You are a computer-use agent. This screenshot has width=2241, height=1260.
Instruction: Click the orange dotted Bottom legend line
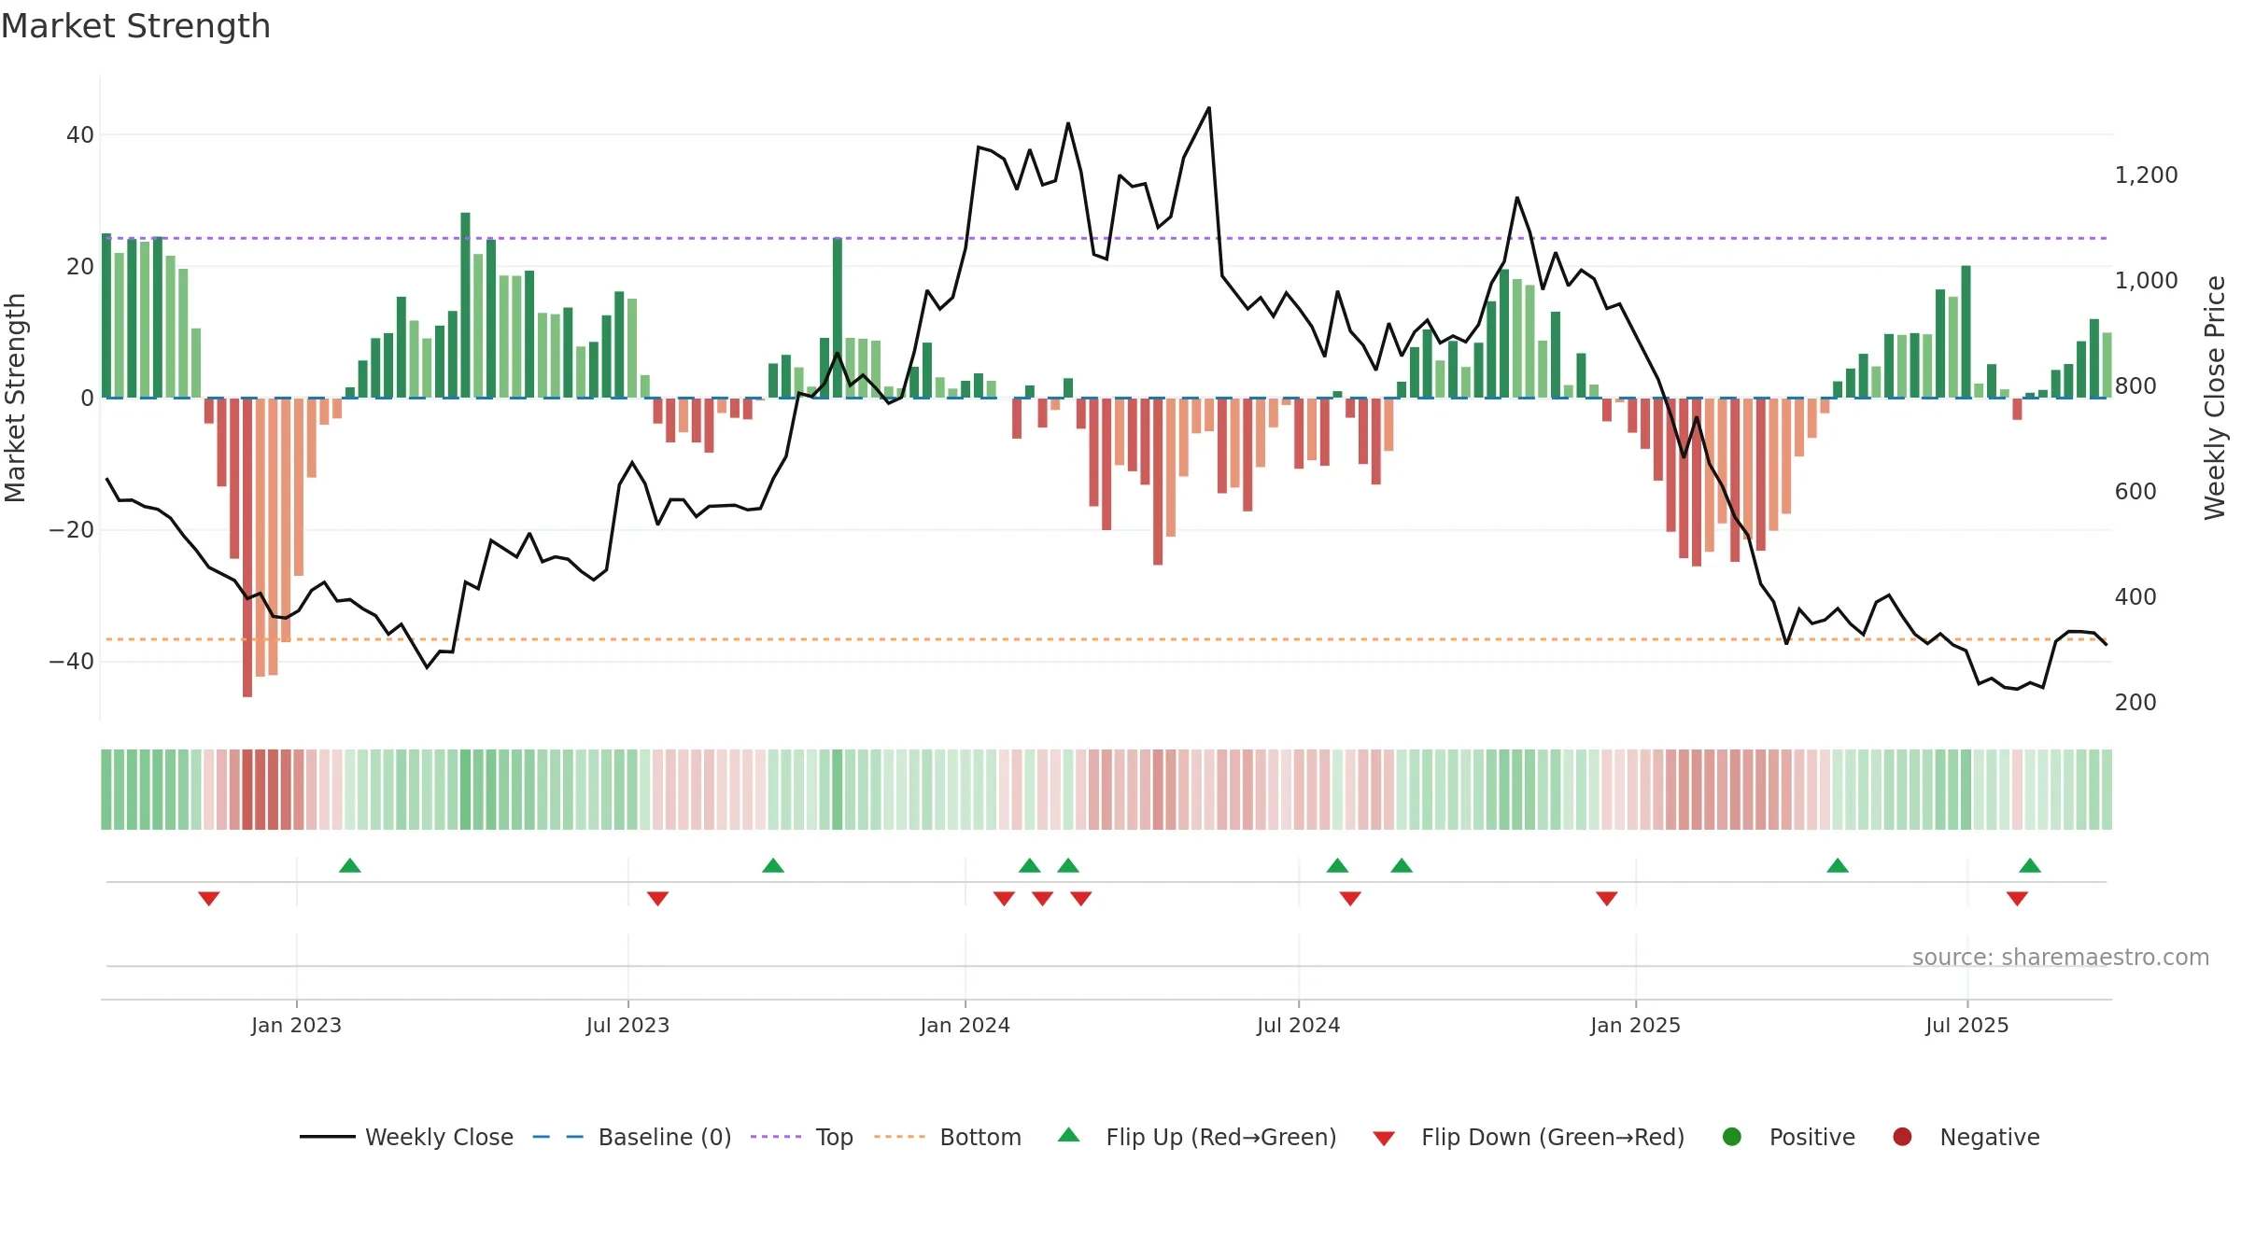[x=899, y=1137]
